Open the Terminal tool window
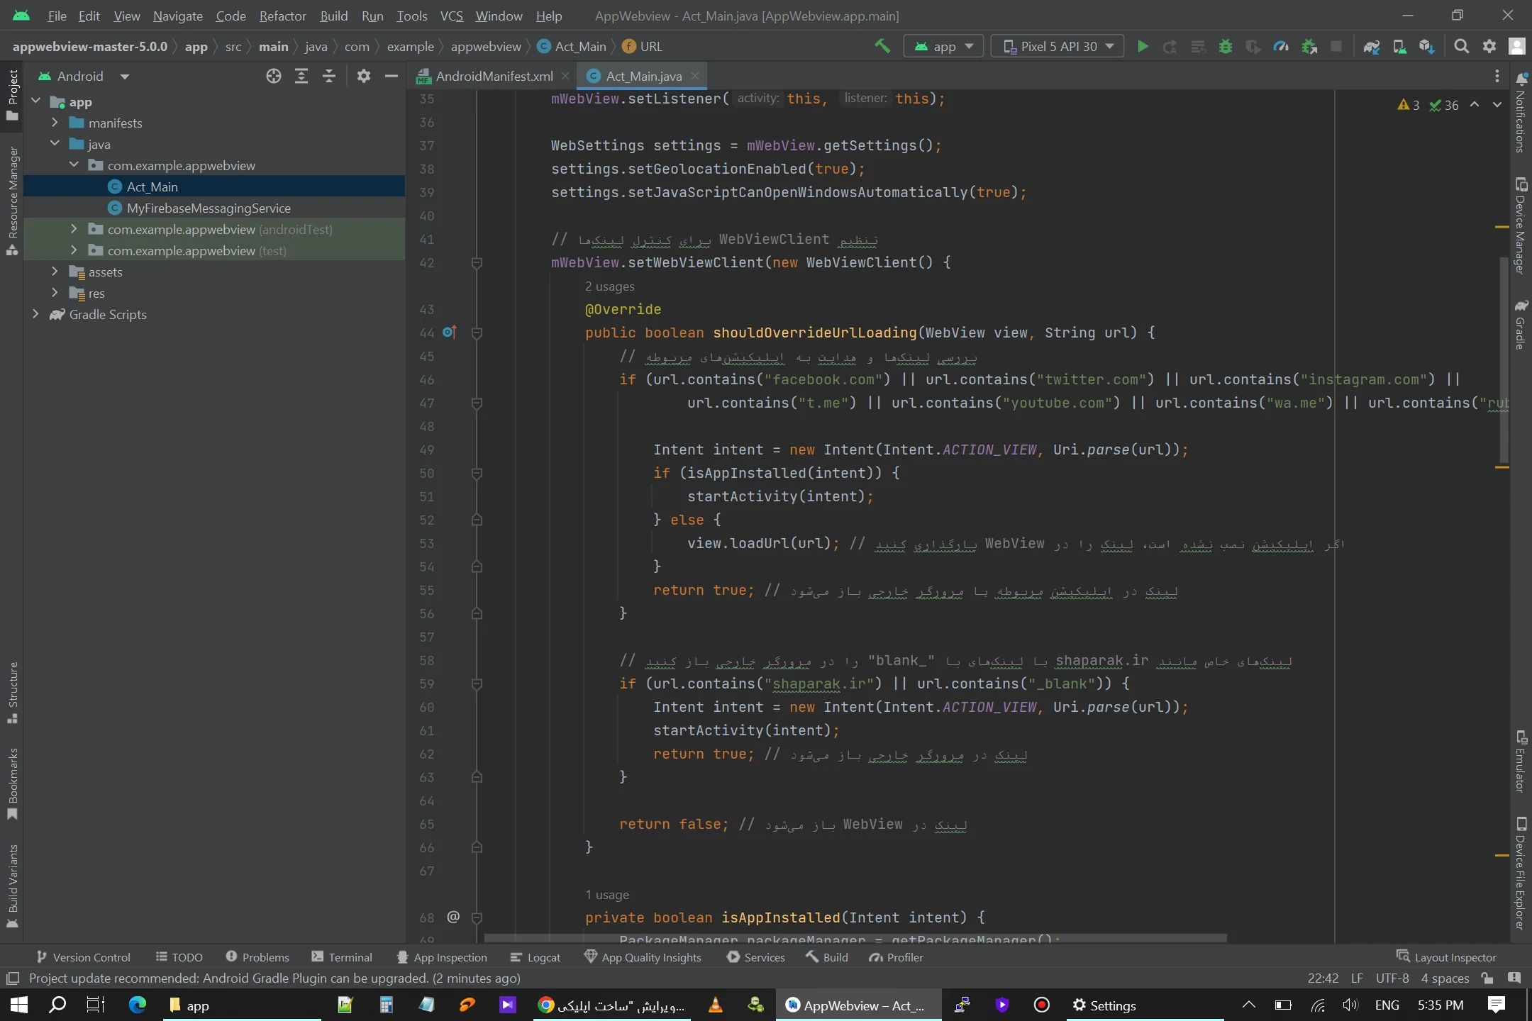Screen dimensions: 1532x1021 point(341,957)
